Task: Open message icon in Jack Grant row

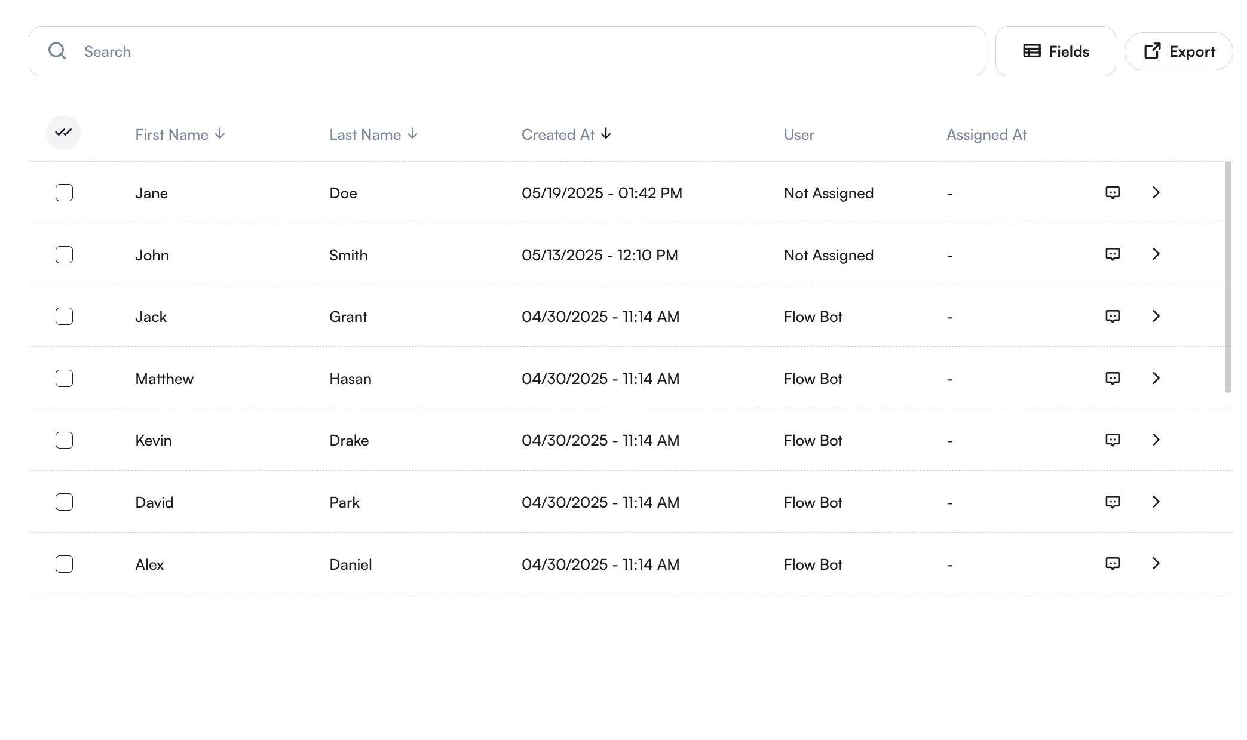Action: [x=1112, y=317]
